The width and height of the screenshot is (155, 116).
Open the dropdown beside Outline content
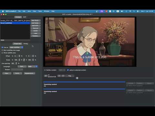tap(62, 70)
